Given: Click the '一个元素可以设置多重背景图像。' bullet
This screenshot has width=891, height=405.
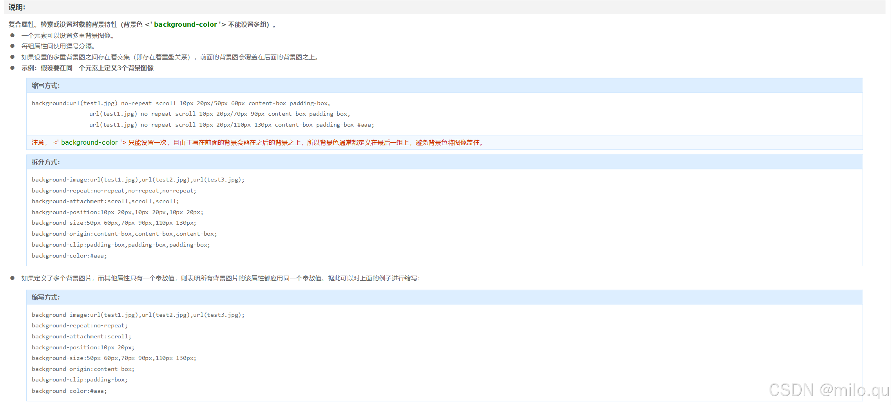Looking at the screenshot, I should coord(68,36).
